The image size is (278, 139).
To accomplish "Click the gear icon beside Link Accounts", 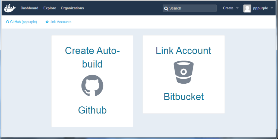I will (47, 22).
